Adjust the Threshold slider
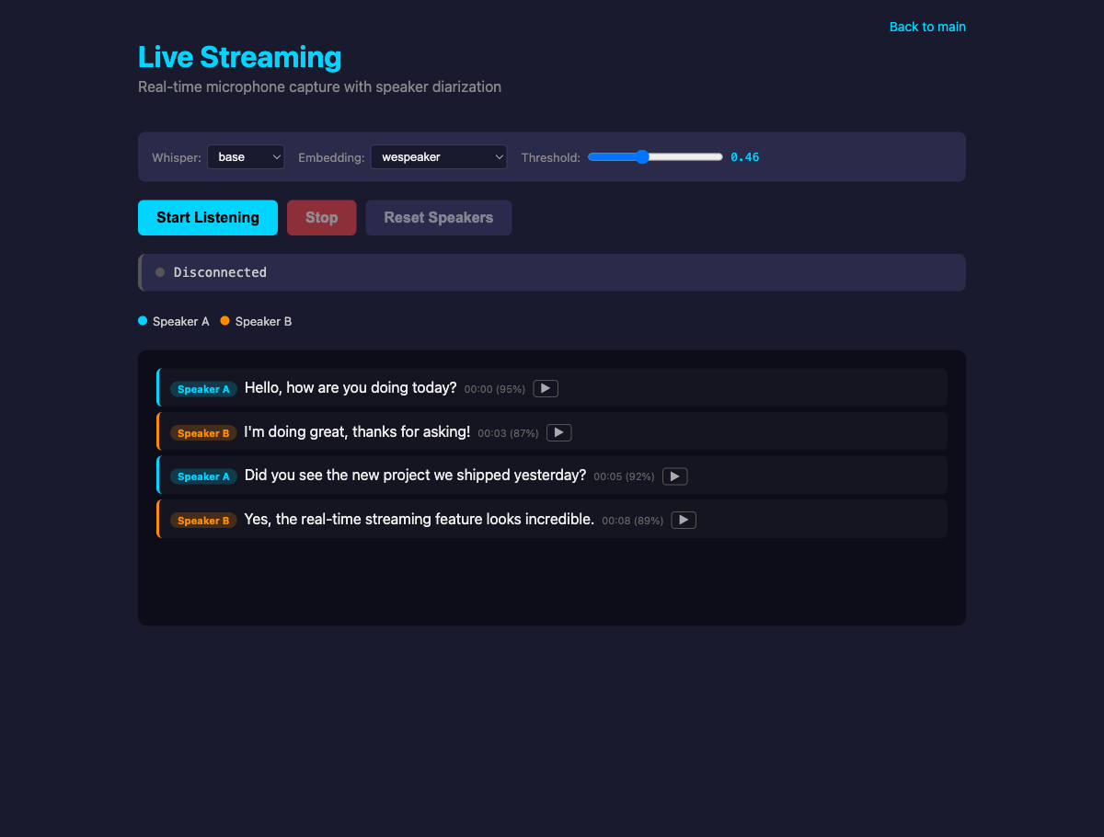 pos(655,157)
